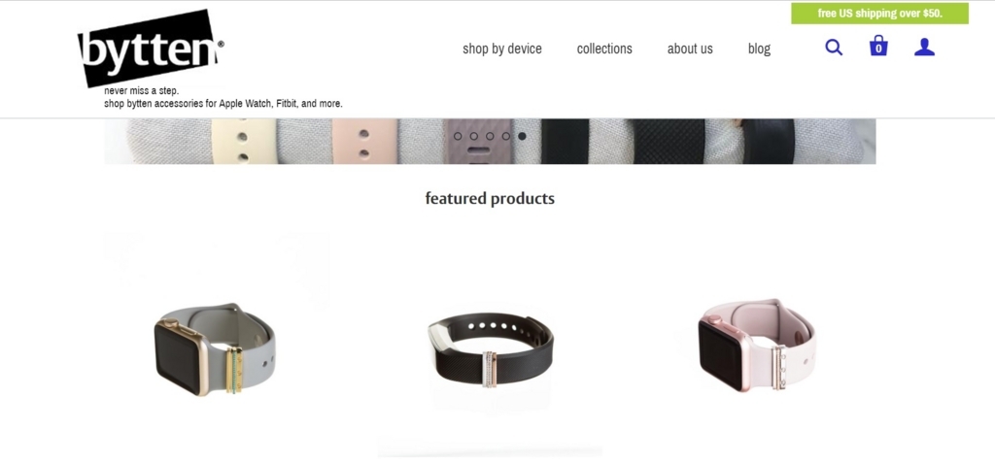This screenshot has height=463, width=995.
Task: Select the second slideshow dot
Action: coord(473,136)
